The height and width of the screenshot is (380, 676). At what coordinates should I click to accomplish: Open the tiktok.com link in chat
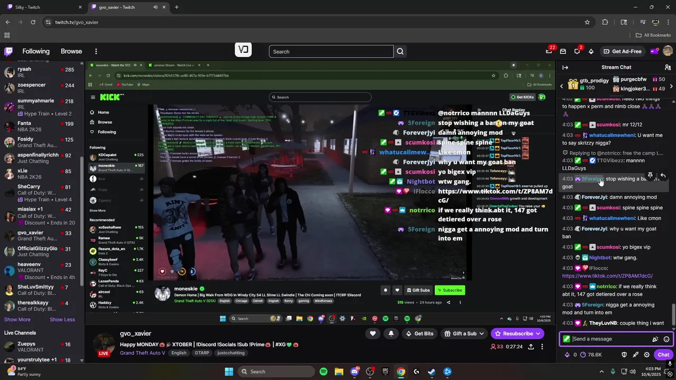coord(607,276)
